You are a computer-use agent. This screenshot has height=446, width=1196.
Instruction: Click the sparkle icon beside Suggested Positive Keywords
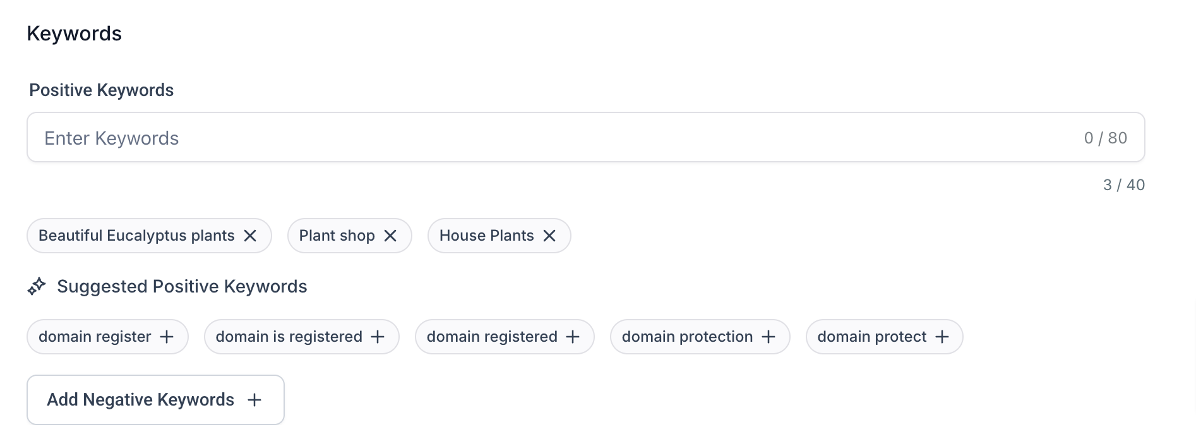pyautogui.click(x=37, y=286)
